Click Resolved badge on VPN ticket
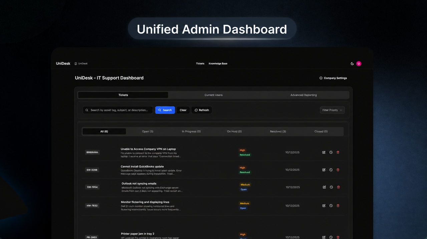 tap(245, 155)
